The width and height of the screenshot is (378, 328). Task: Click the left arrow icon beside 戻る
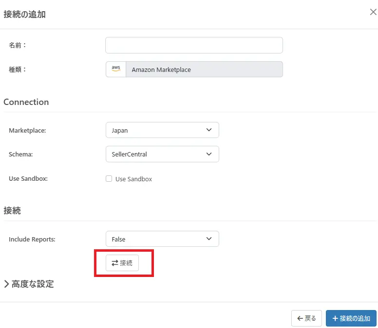pos(300,318)
